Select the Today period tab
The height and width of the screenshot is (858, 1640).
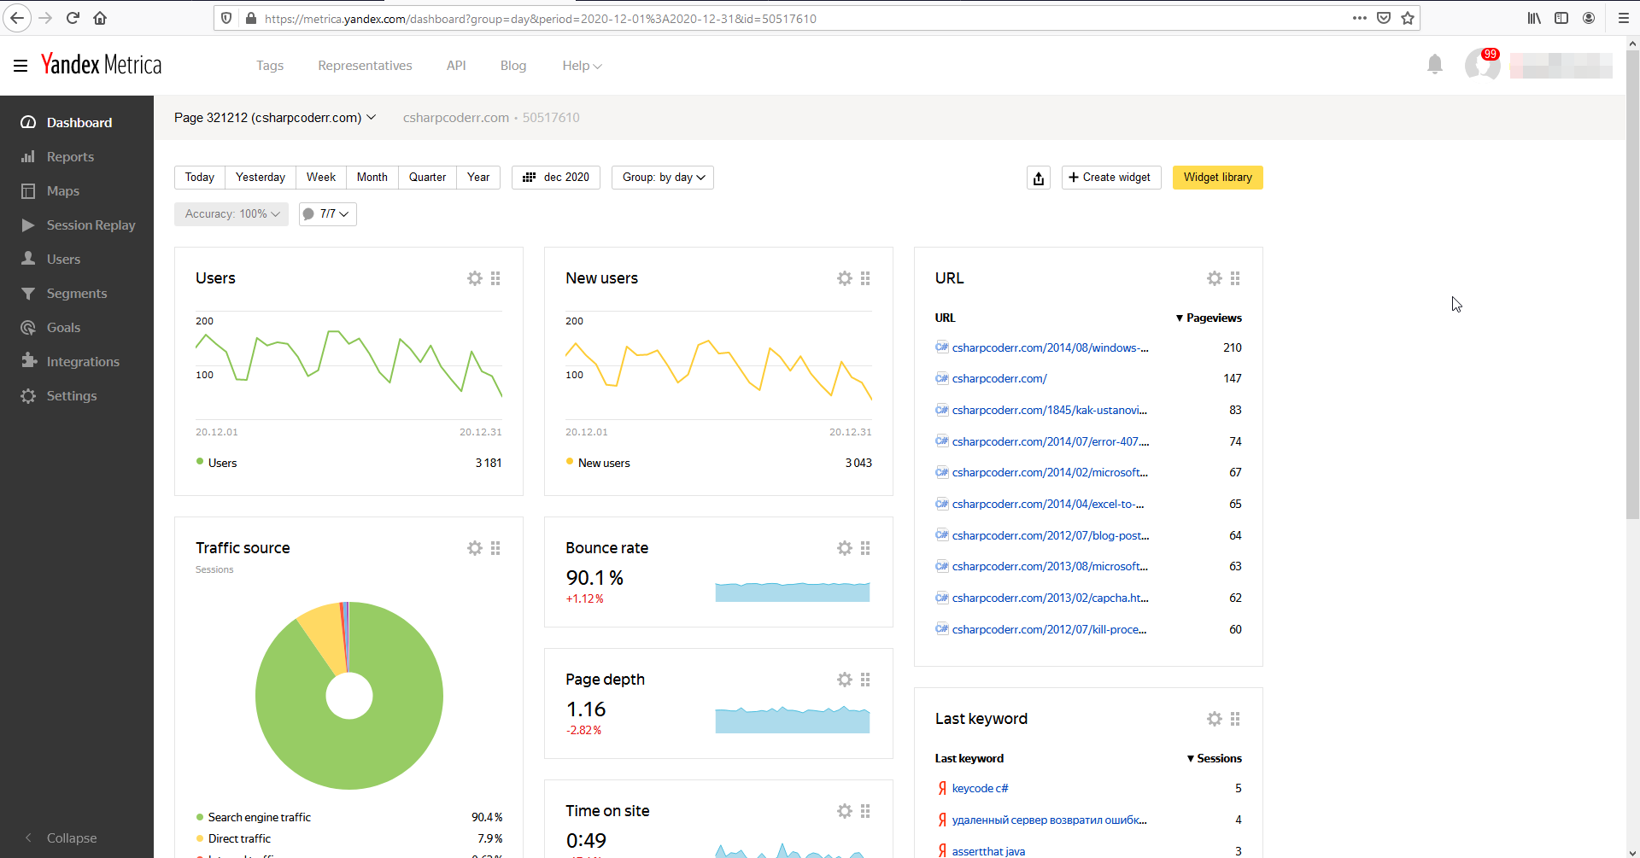(x=200, y=178)
